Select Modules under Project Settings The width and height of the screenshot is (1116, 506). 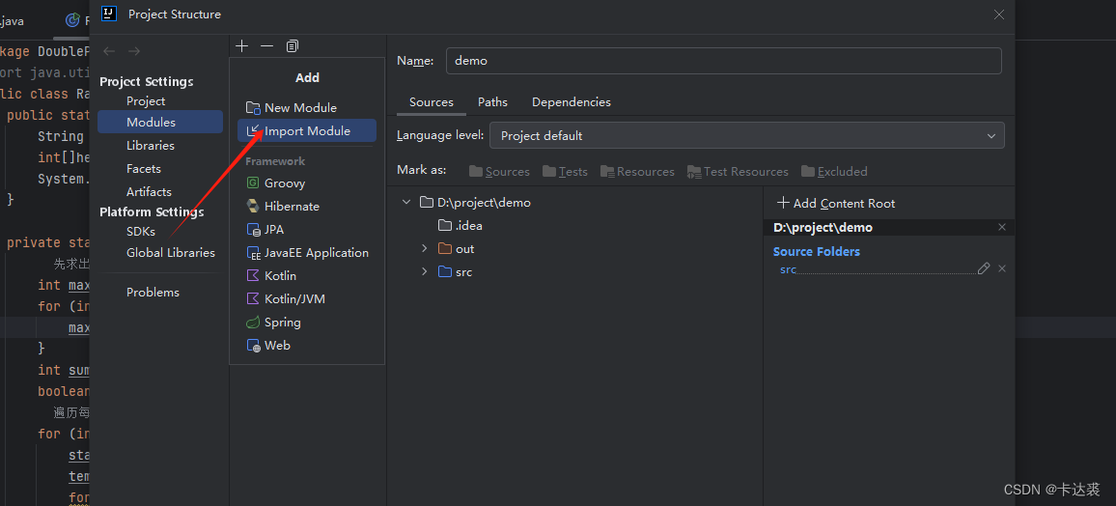[160, 123]
